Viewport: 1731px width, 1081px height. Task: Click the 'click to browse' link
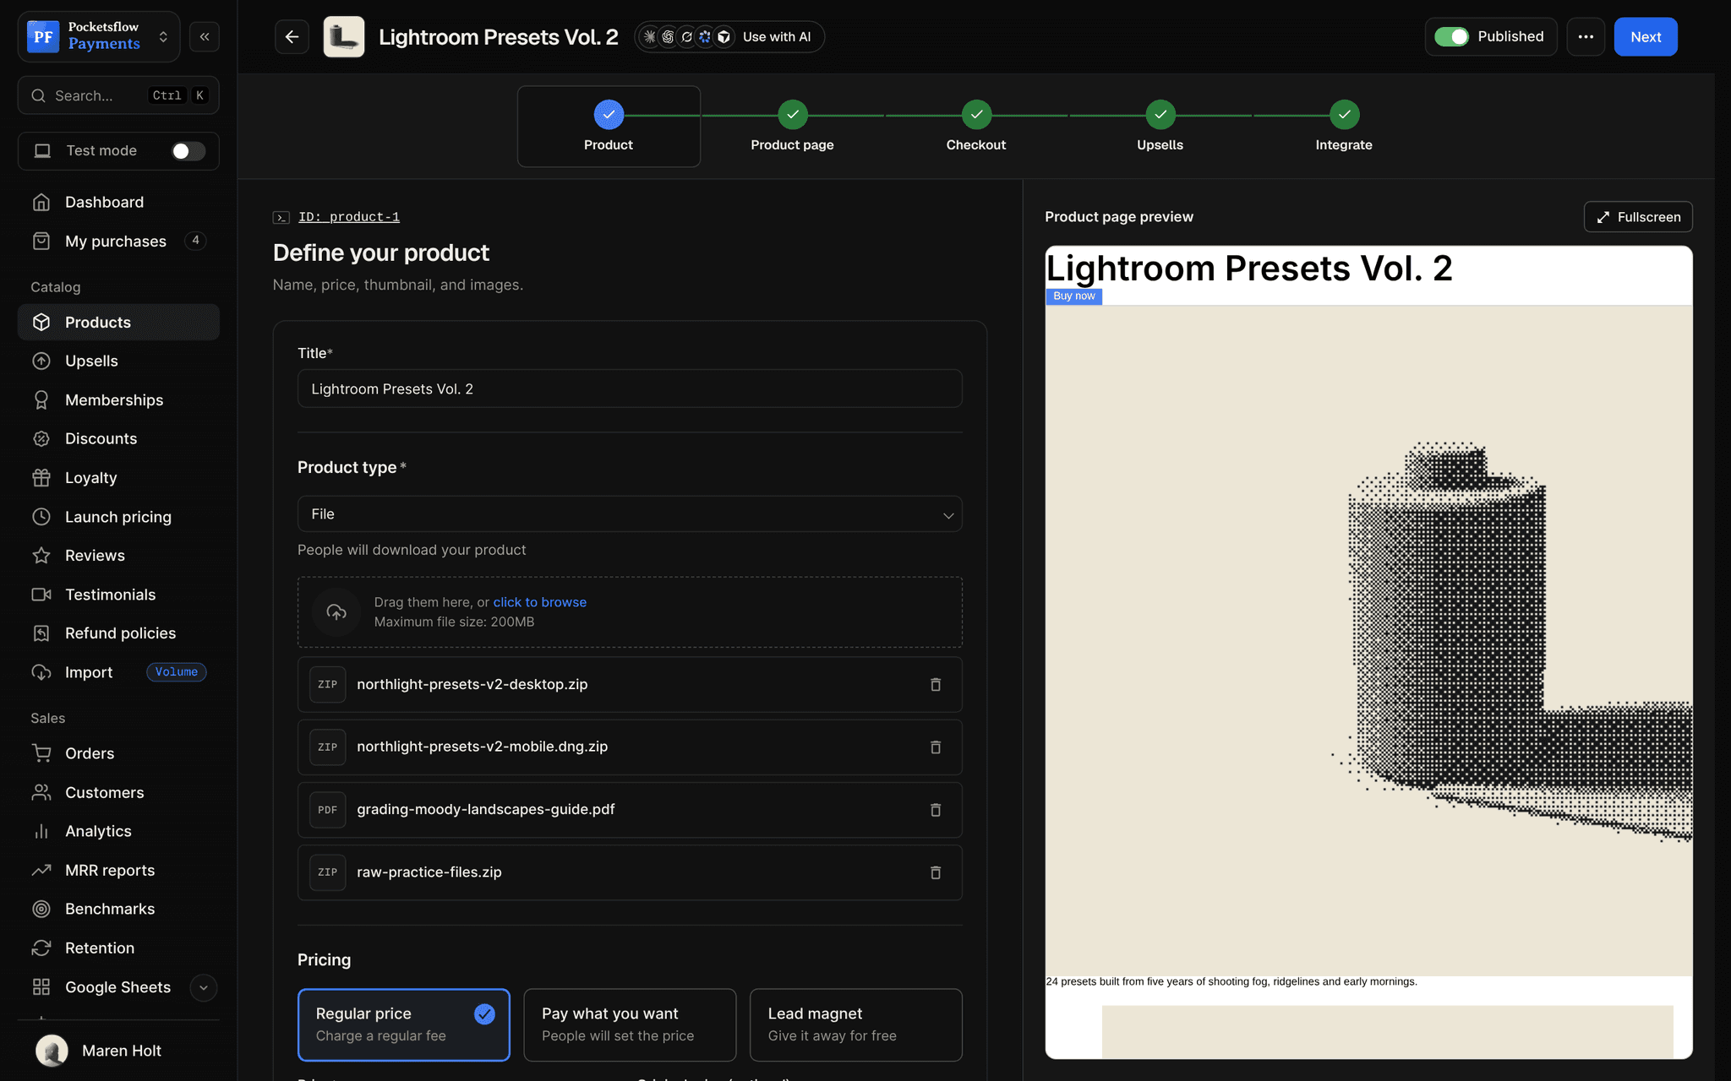click(x=539, y=602)
